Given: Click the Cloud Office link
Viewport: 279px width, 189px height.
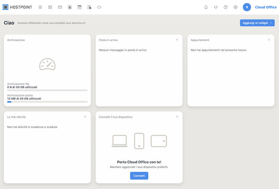Looking at the screenshot, I should point(266,7).
